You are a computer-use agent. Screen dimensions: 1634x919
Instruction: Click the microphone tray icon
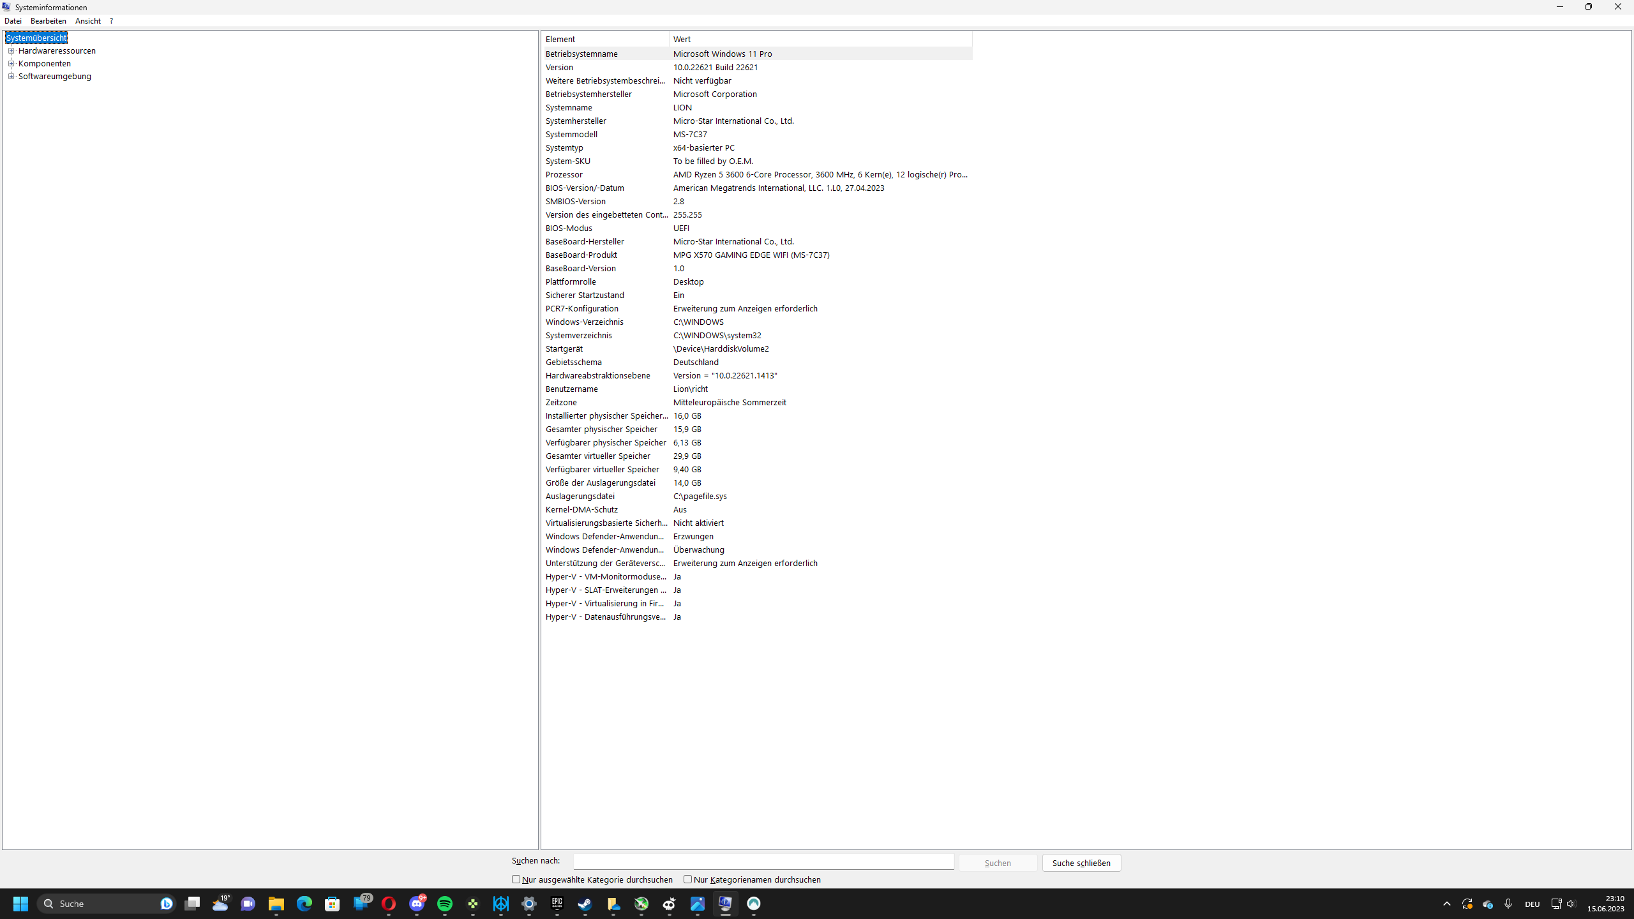(x=1508, y=904)
